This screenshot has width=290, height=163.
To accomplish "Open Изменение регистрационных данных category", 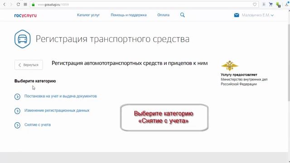I will (57, 110).
